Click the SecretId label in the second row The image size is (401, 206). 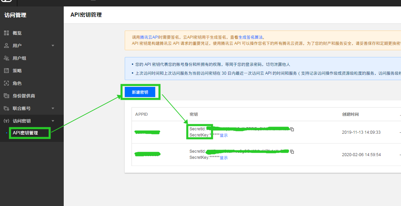(197, 151)
